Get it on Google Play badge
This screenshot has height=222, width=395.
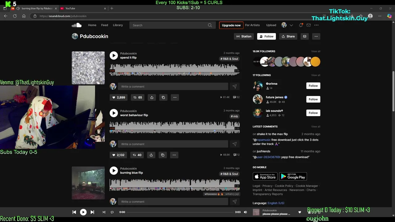tap(293, 176)
